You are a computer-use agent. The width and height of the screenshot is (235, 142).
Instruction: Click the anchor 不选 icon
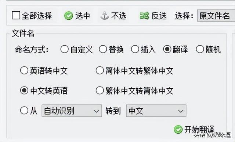pos(104,16)
